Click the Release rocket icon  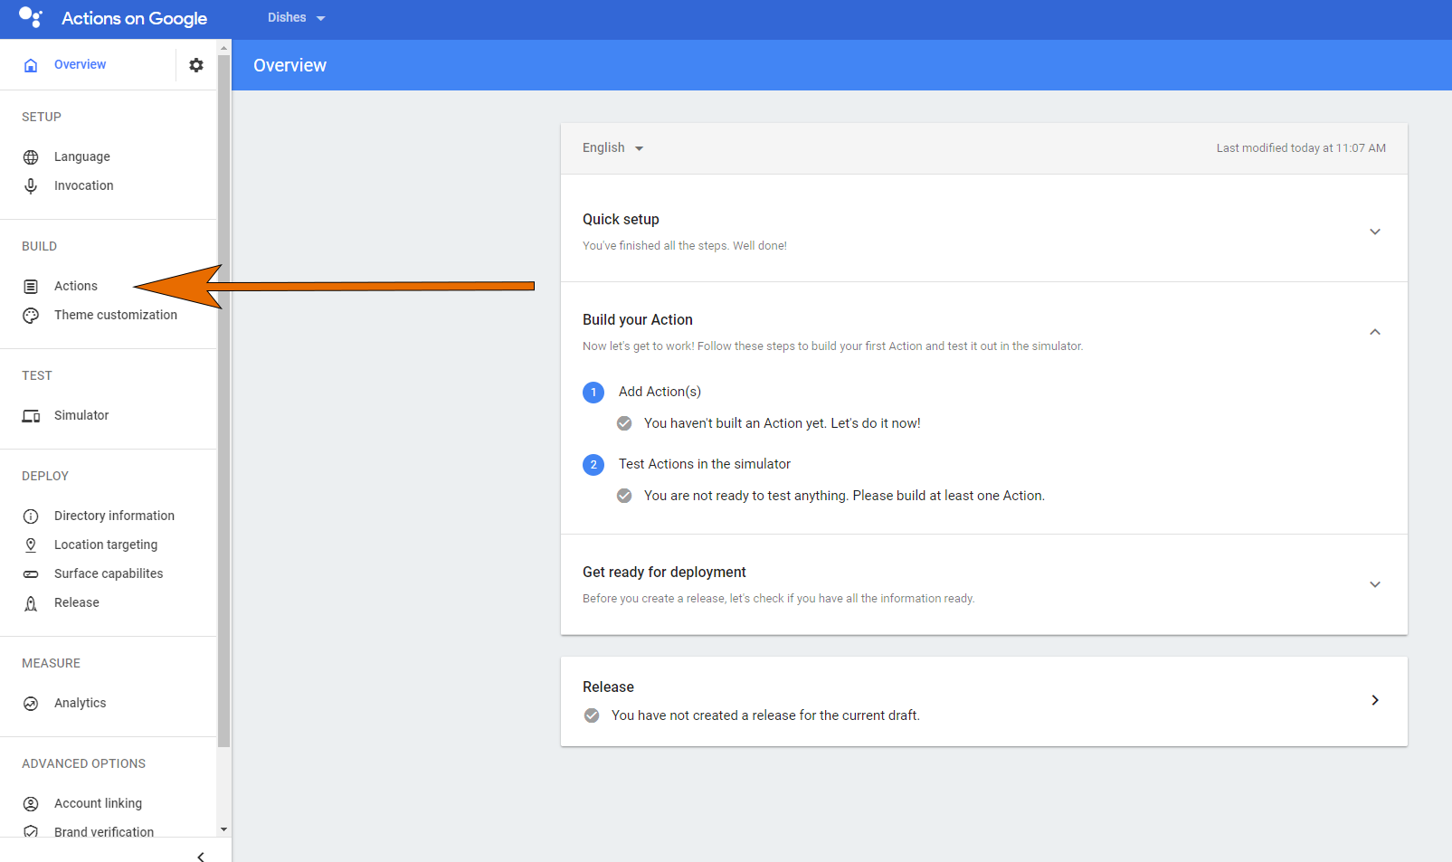pos(31,603)
